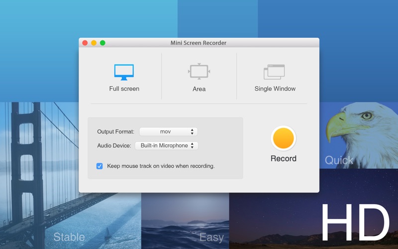Image resolution: width=398 pixels, height=249 pixels.
Task: Click the Record text label
Action: [283, 158]
